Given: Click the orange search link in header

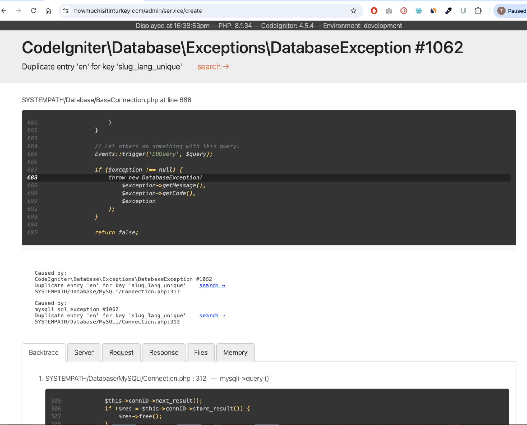Looking at the screenshot, I should point(213,67).
